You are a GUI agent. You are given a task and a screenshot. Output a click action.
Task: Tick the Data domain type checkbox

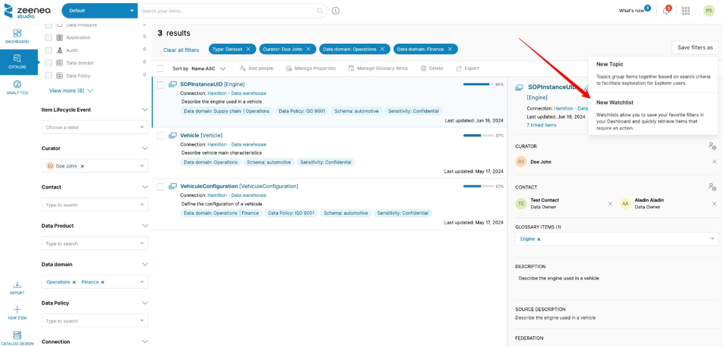coord(48,63)
